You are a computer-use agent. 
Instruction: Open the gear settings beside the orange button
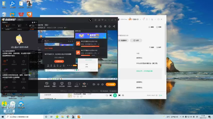[103, 84]
